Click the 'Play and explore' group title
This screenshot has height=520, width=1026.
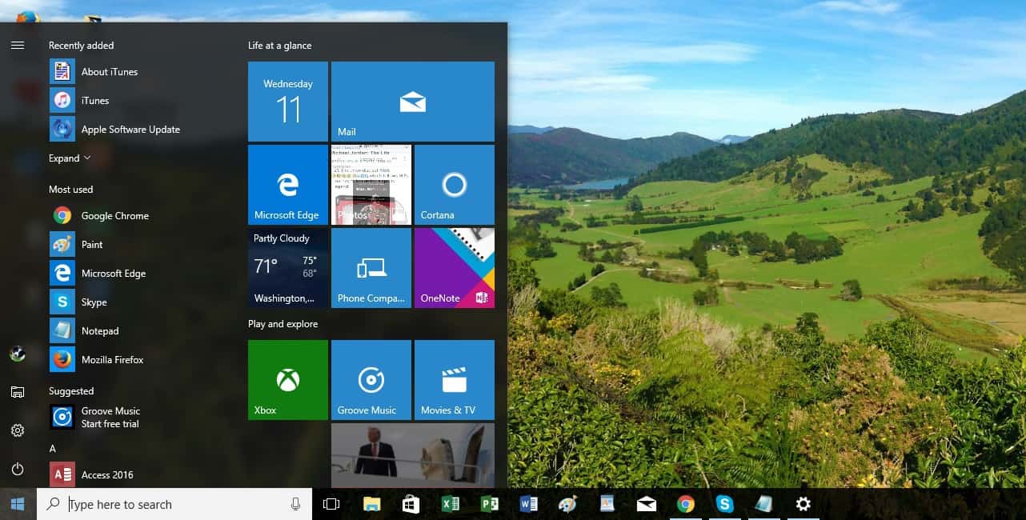tap(283, 324)
